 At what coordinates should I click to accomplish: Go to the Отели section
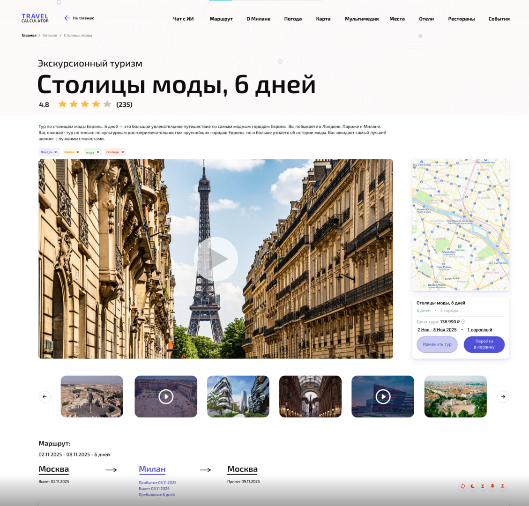(x=426, y=19)
